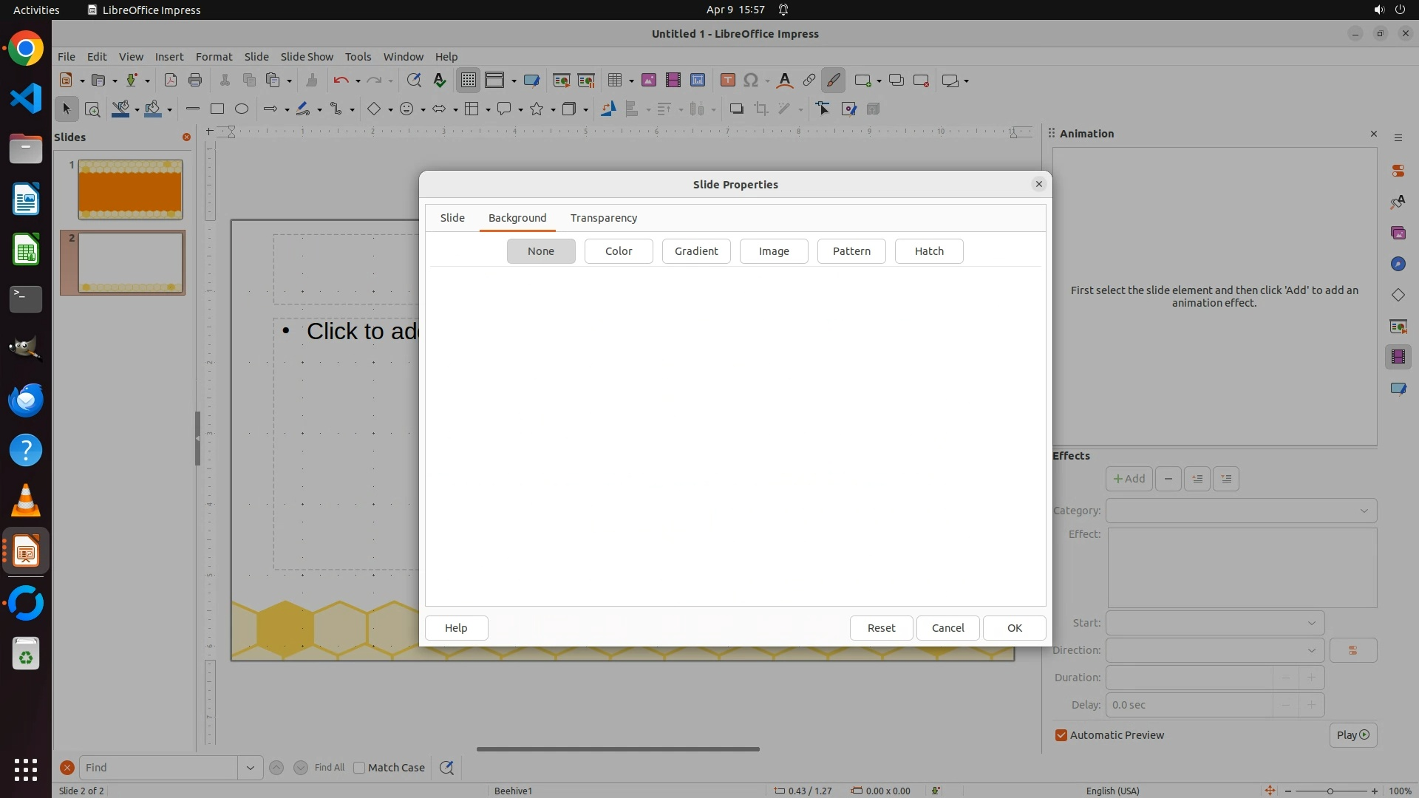Open Thunderbird from the dock
The width and height of the screenshot is (1419, 798).
click(x=26, y=400)
